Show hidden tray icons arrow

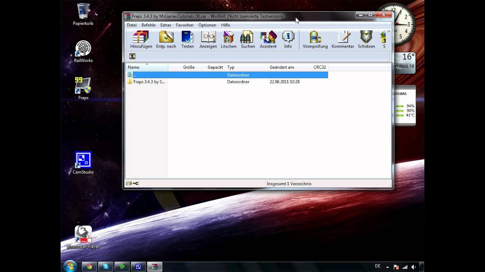coord(388,267)
